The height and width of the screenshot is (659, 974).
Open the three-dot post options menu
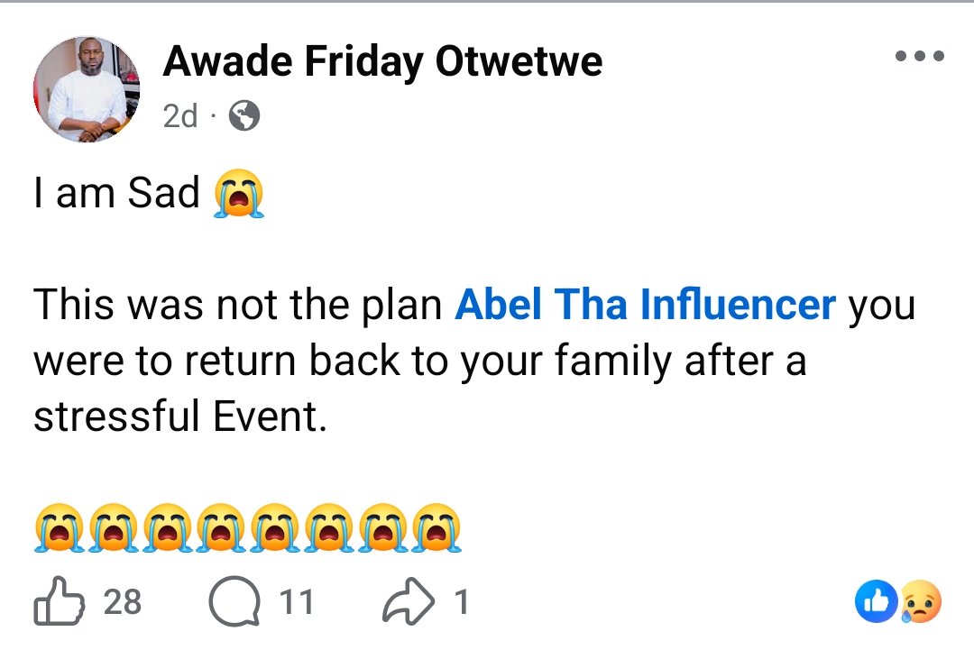919,57
